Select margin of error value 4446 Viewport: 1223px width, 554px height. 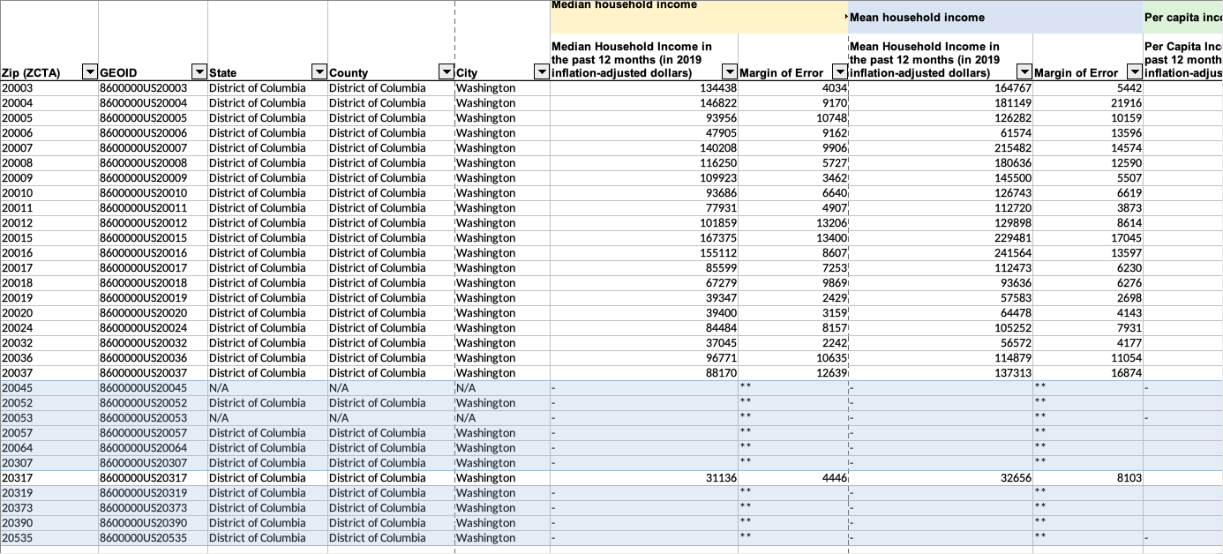coord(792,478)
